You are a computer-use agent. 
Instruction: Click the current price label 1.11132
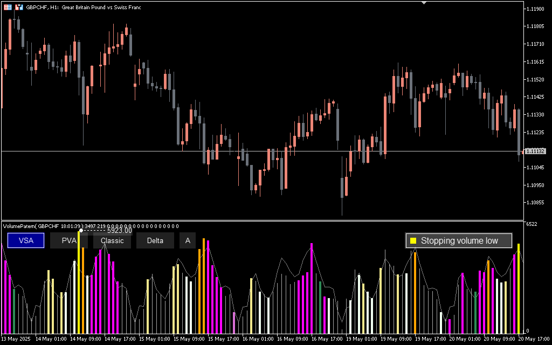(535, 151)
